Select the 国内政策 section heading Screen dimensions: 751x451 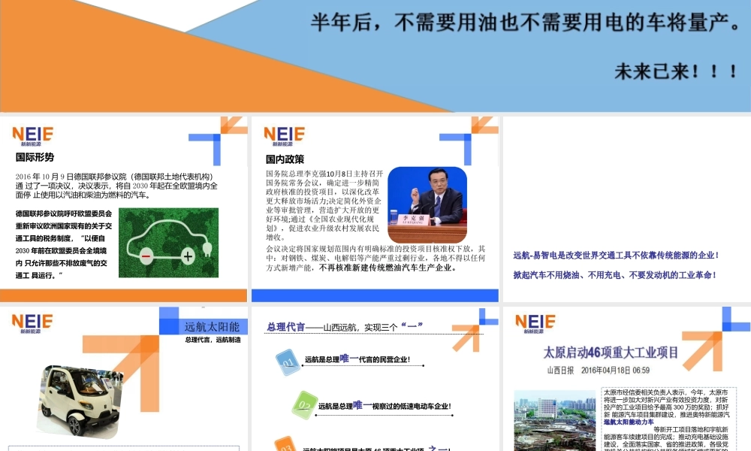coord(285,158)
